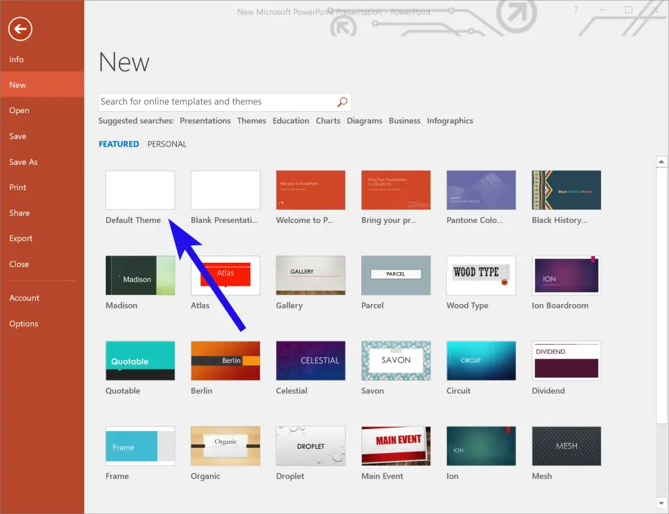Open the Blank Presentation template
The width and height of the screenshot is (669, 514).
click(x=225, y=190)
